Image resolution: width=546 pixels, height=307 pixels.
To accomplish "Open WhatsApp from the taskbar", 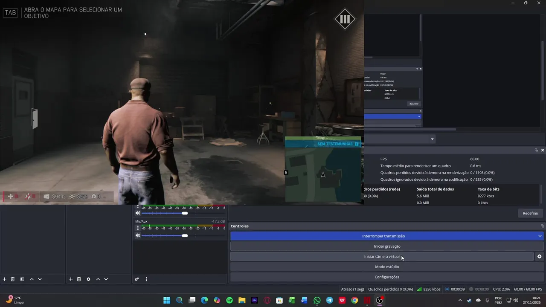I will pyautogui.click(x=317, y=300).
